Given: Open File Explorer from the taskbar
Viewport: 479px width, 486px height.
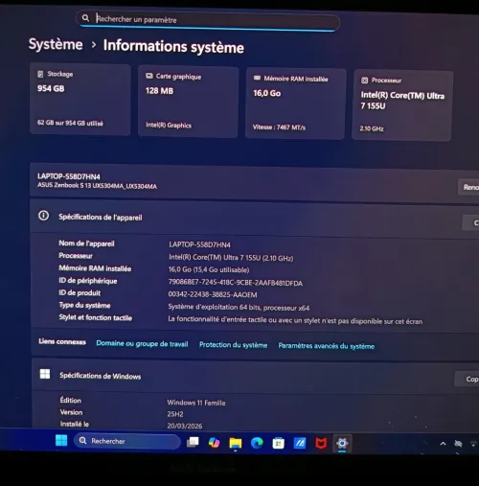Looking at the screenshot, I should pos(236,443).
